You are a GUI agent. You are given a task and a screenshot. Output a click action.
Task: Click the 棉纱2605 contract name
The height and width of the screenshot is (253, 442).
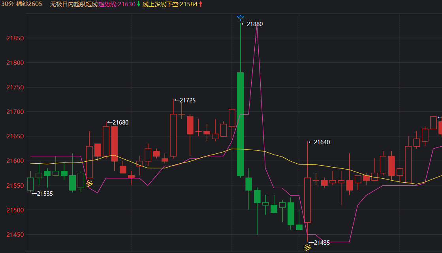coord(29,4)
